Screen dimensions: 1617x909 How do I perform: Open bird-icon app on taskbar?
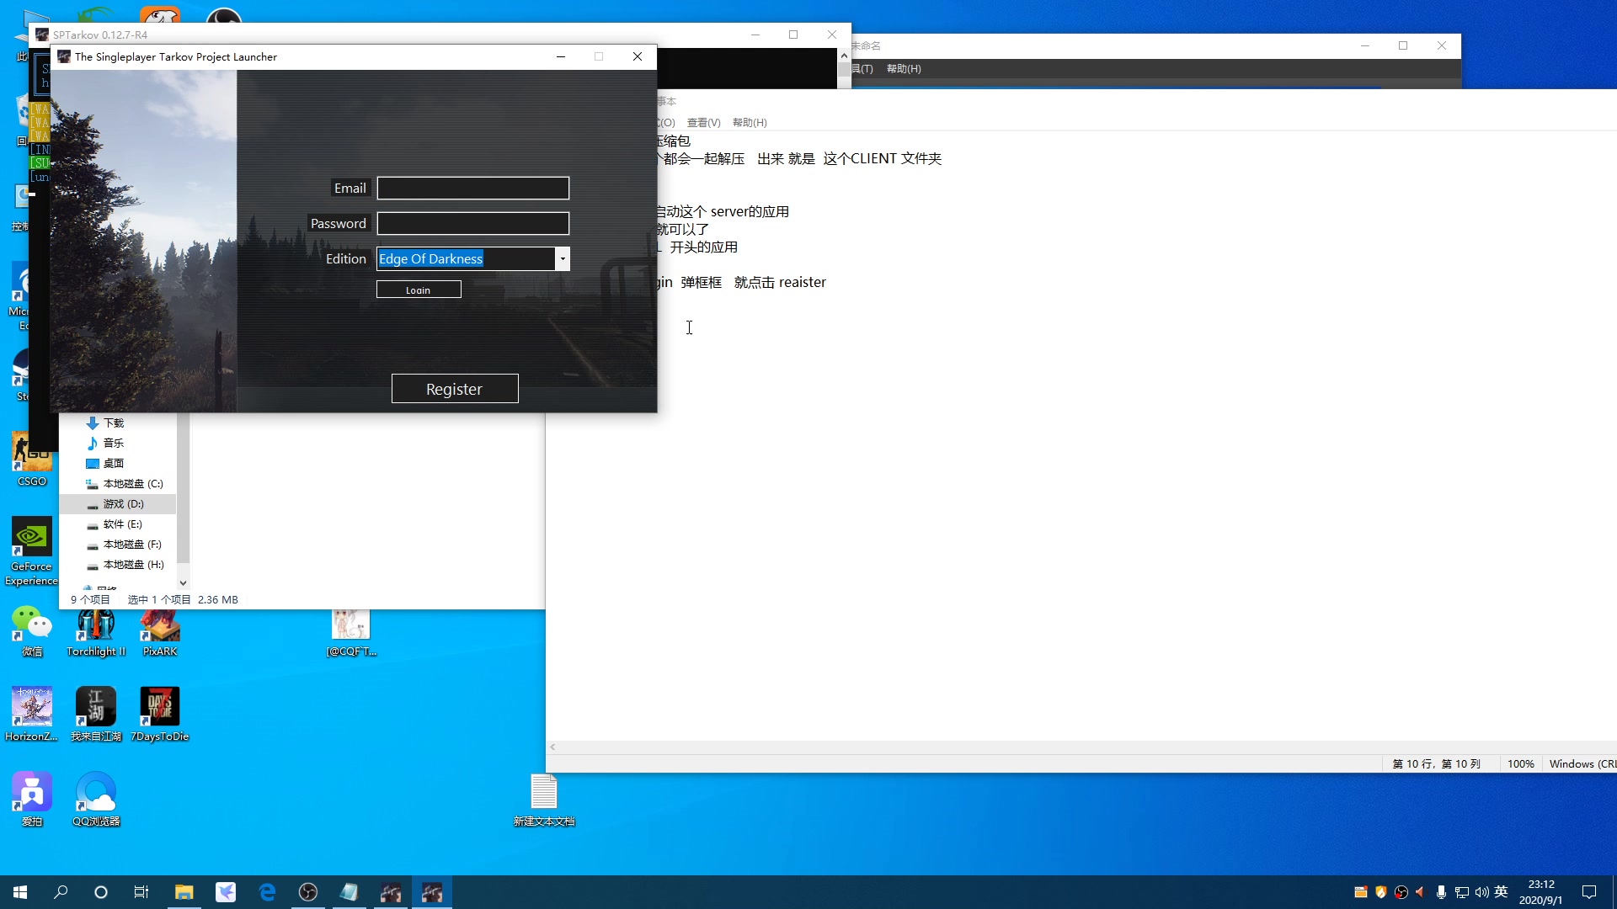(226, 892)
